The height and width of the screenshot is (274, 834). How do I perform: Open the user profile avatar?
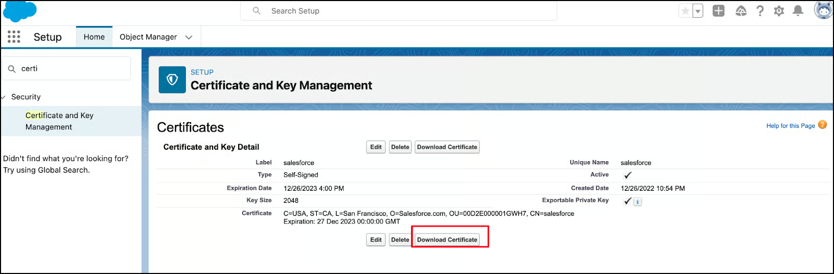824,10
